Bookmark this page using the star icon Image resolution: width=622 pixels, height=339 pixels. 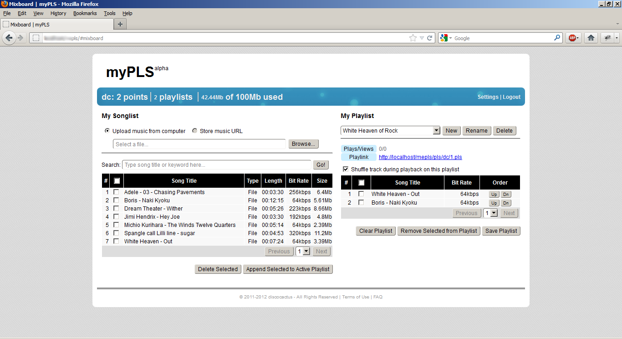[x=413, y=38]
